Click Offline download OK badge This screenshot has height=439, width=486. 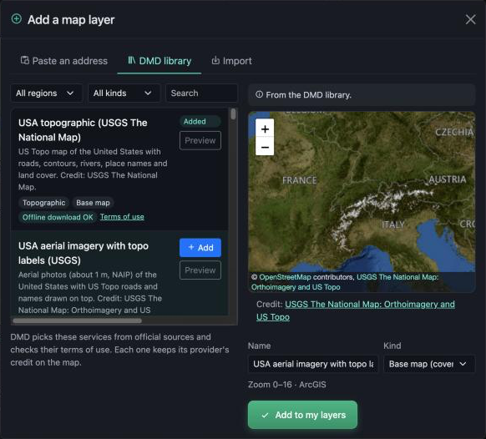point(58,217)
